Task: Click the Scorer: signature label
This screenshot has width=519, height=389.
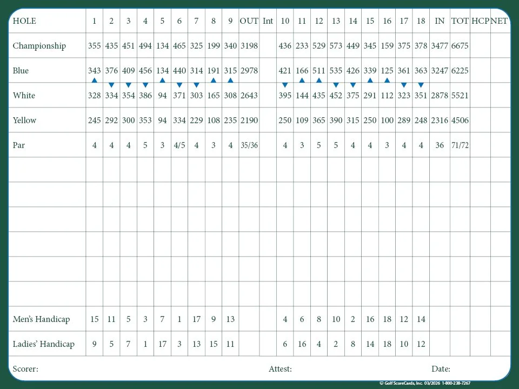Action: click(x=25, y=369)
